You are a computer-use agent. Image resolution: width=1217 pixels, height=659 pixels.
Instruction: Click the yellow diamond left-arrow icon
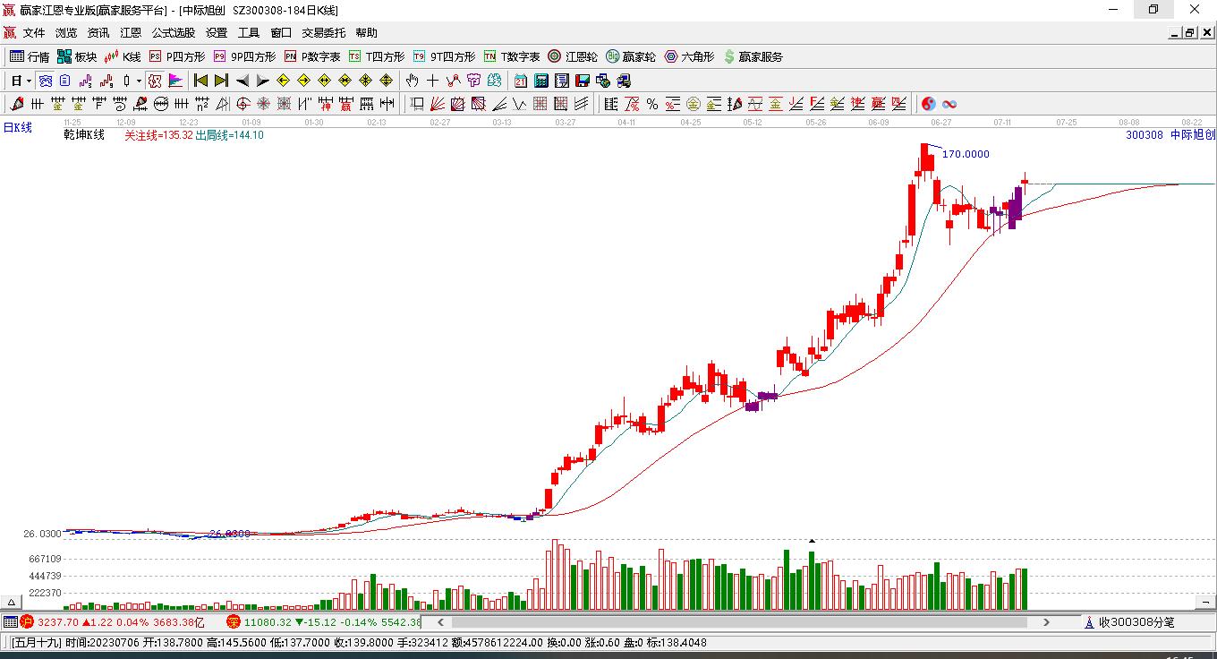point(284,81)
